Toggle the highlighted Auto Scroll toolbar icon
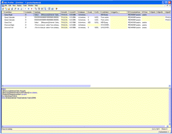172x134 pixels. pos(45,9)
